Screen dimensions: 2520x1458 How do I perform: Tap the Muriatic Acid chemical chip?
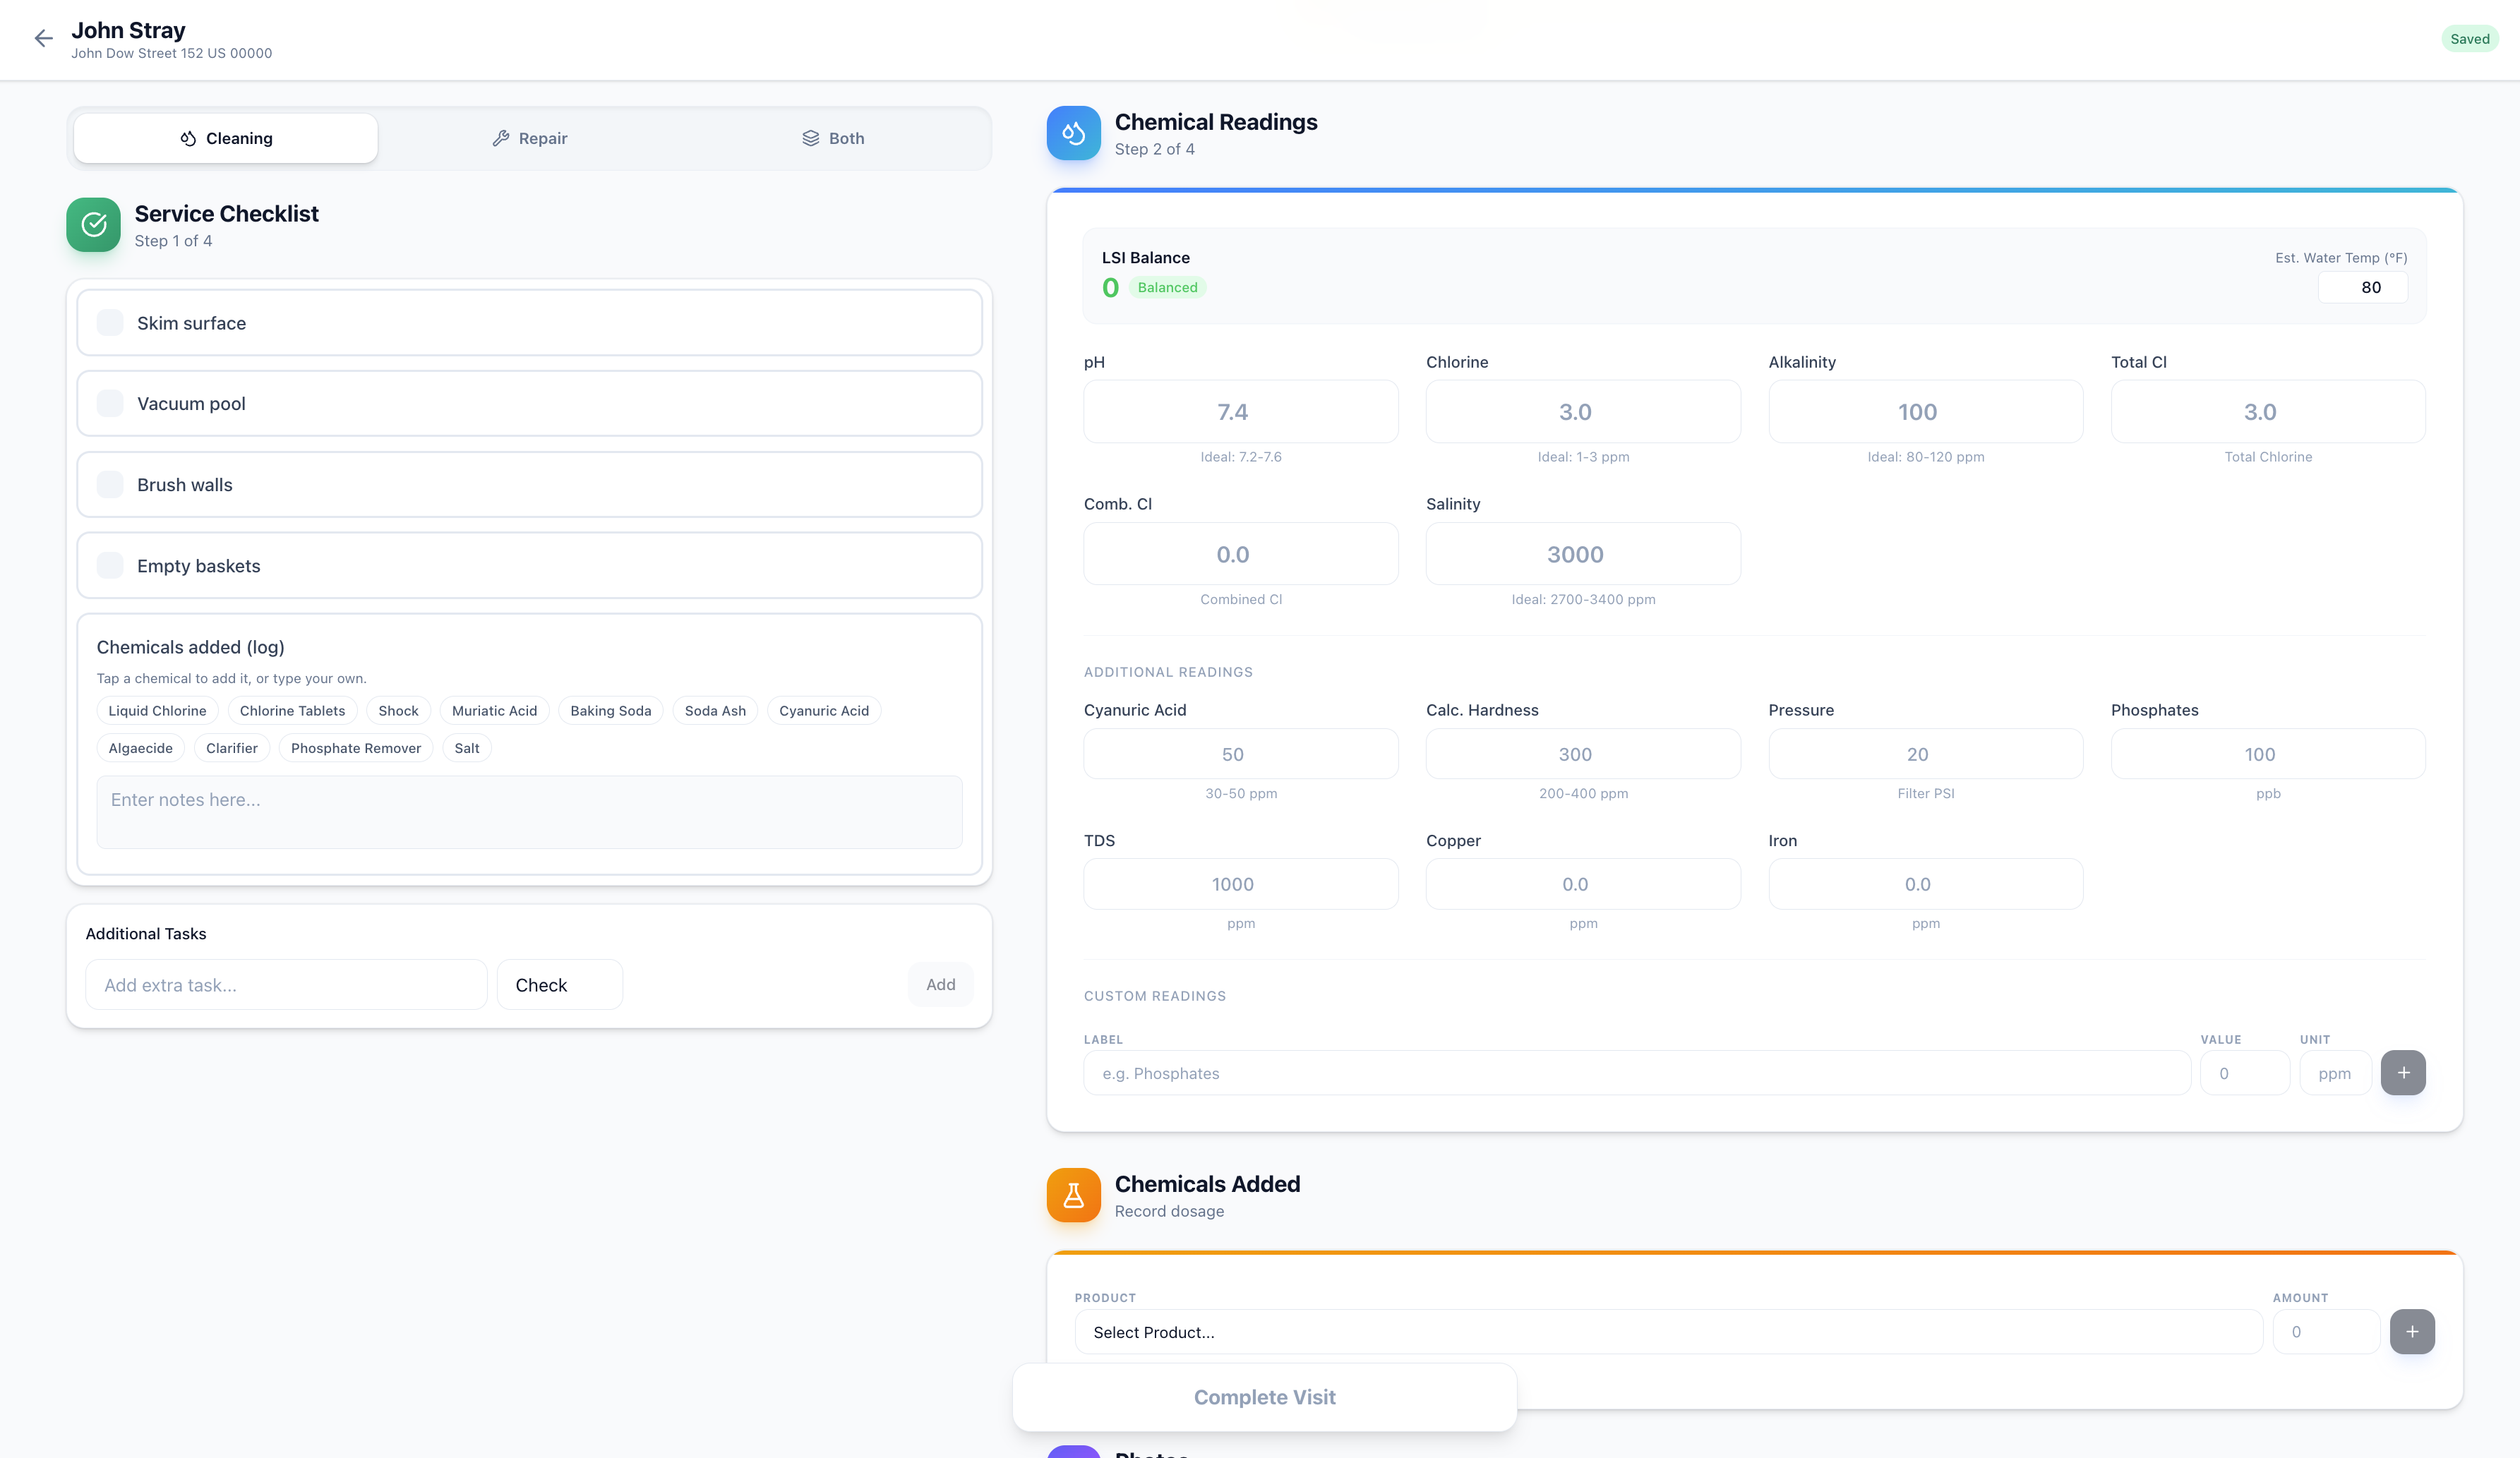(494, 711)
